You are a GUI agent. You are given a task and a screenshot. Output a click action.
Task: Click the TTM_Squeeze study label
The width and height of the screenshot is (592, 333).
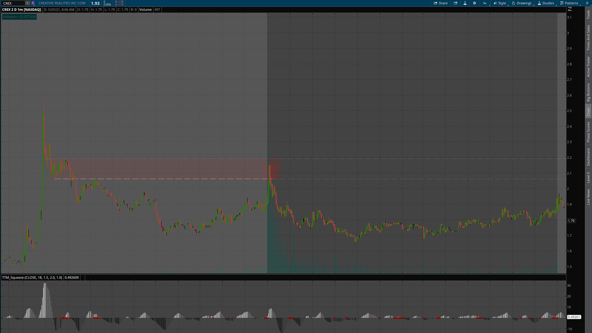tap(32, 277)
